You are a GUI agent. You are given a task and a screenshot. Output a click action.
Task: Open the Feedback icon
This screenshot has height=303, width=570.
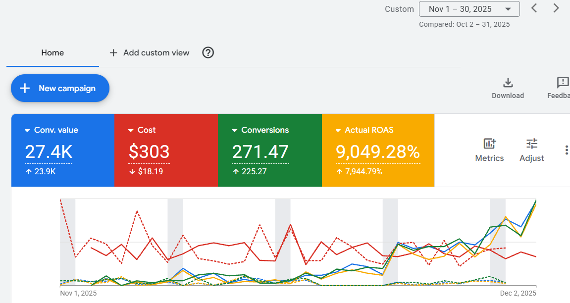pos(563,83)
